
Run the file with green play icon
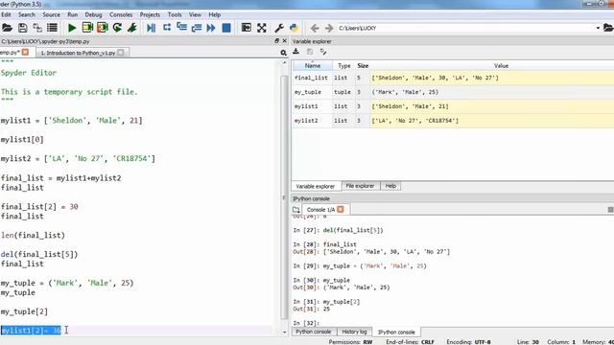(x=72, y=28)
